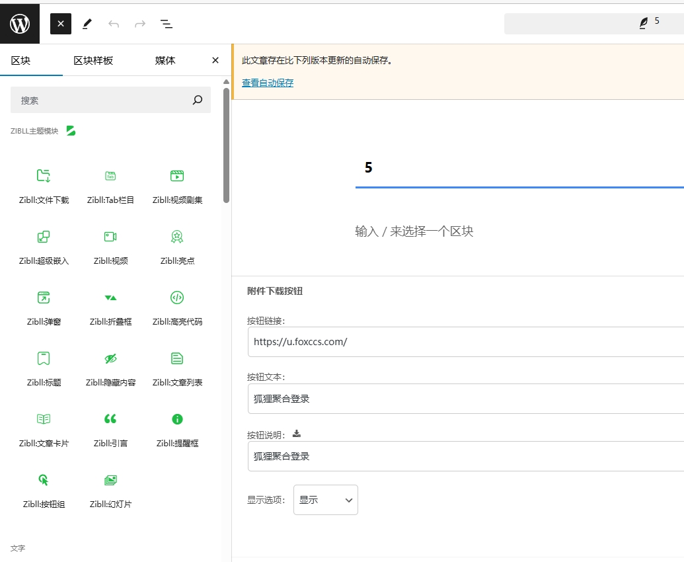Open the 媒体 tab

(x=164, y=60)
